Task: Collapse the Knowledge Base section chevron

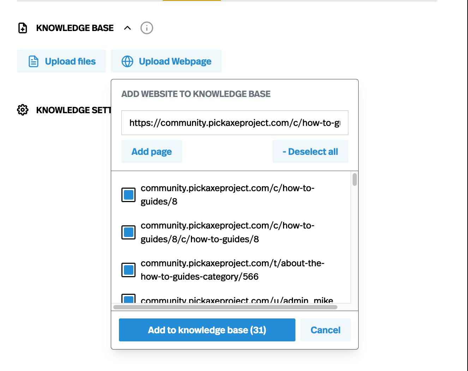Action: (127, 28)
